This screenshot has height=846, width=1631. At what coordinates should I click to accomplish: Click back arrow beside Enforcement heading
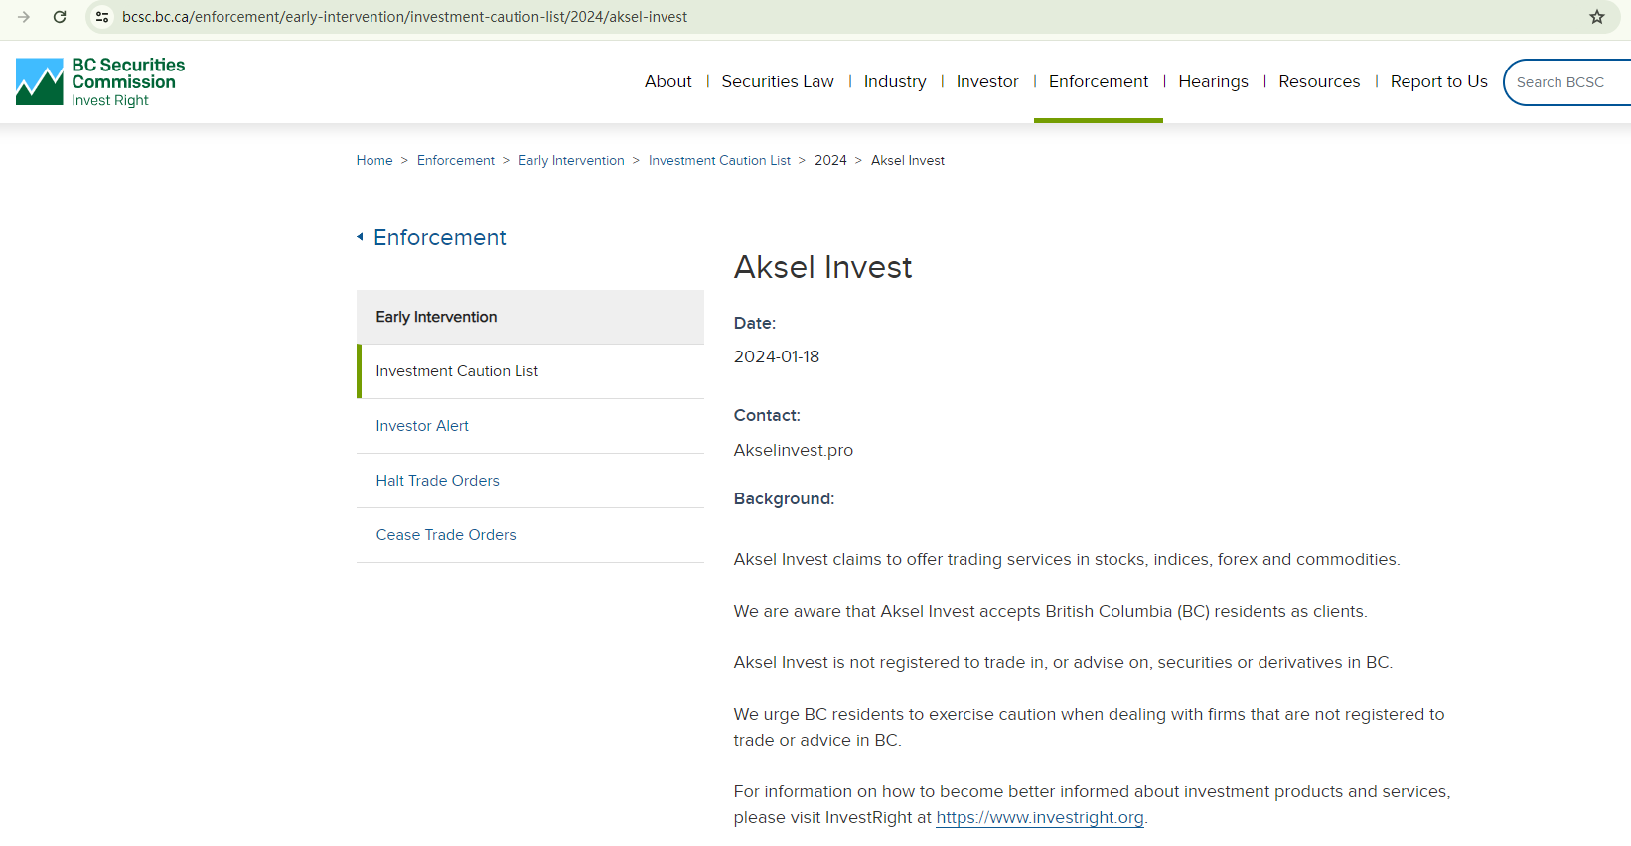(360, 237)
